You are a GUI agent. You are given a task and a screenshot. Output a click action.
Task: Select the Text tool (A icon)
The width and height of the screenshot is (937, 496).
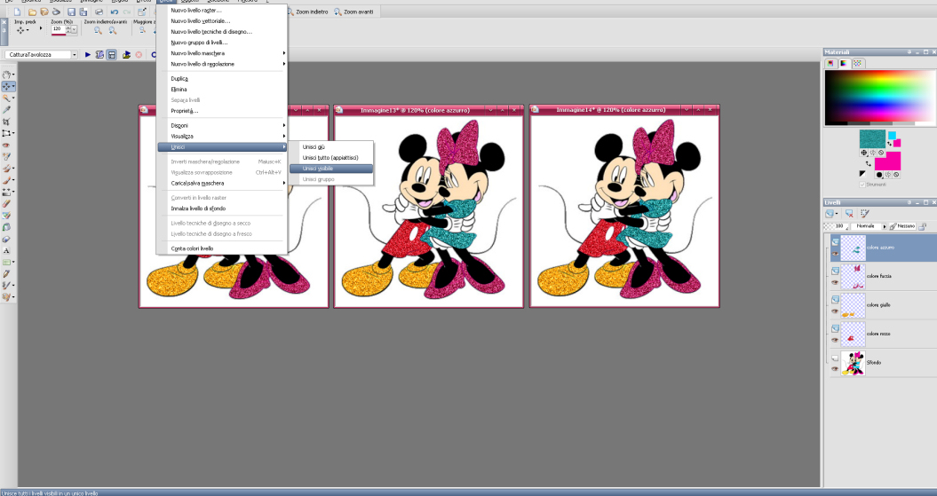[6, 251]
